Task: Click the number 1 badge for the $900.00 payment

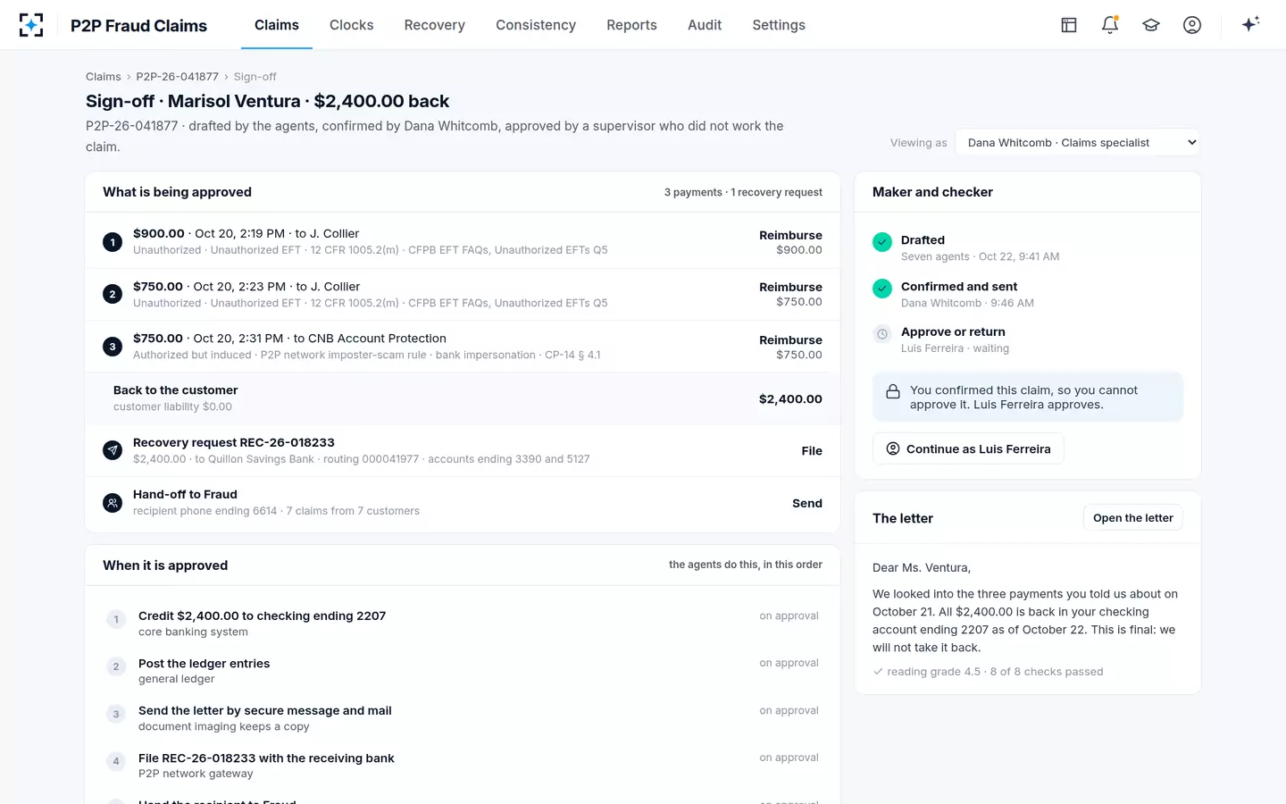Action: pyautogui.click(x=113, y=242)
